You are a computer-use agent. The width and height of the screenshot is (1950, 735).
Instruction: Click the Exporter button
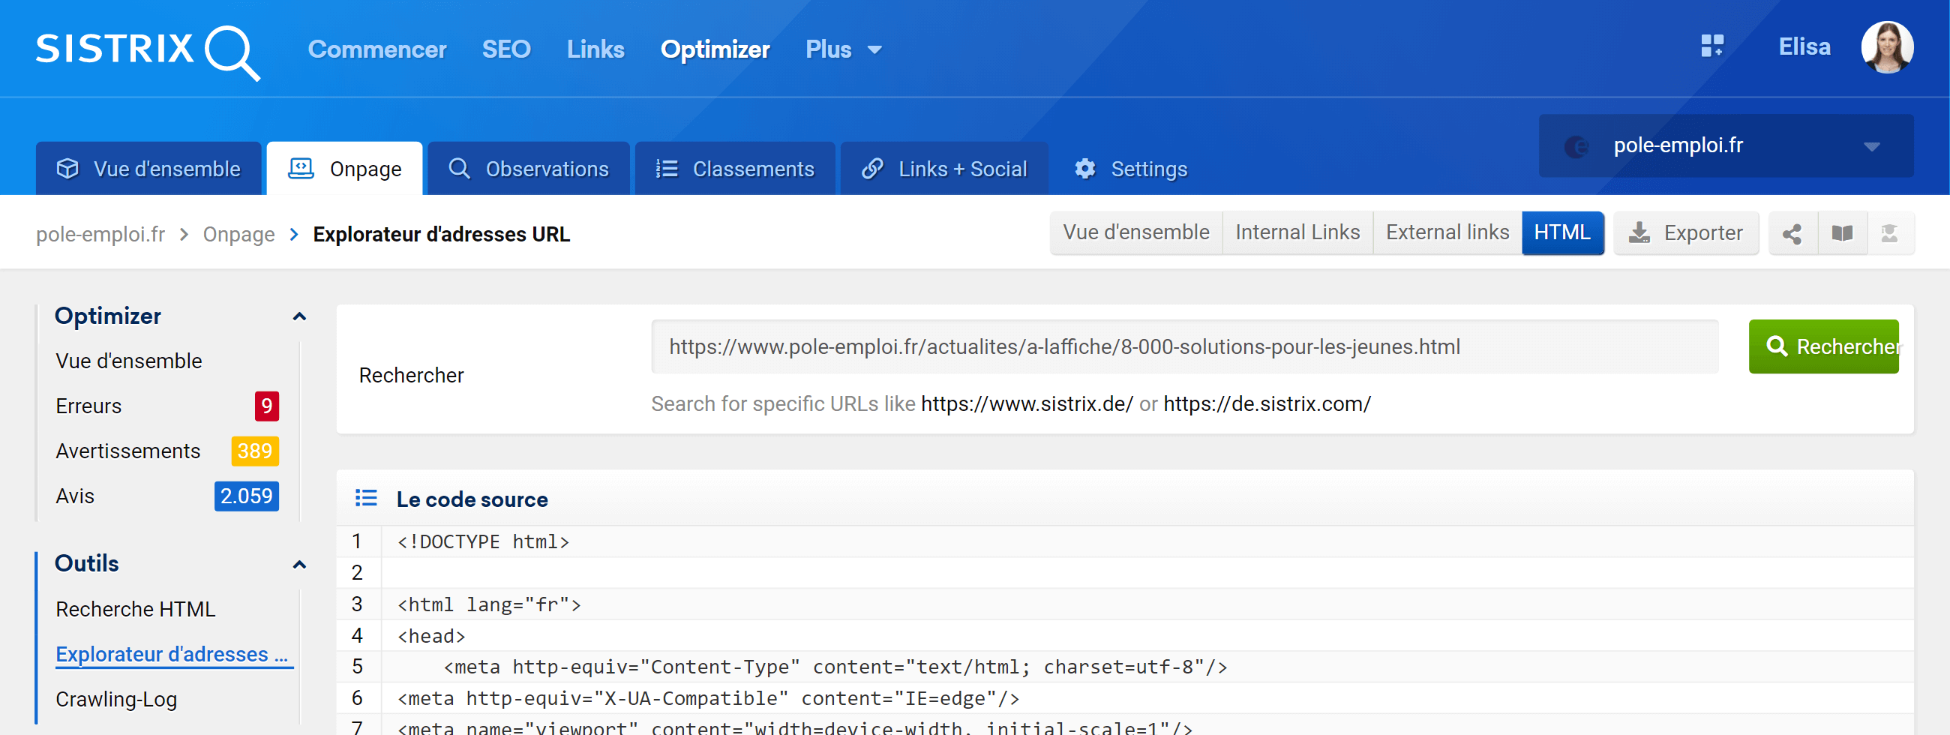click(1686, 232)
